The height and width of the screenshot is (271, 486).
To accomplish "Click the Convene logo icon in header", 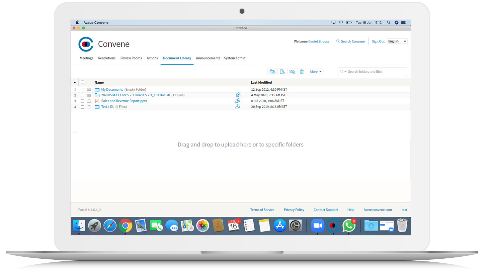I will tap(86, 44).
